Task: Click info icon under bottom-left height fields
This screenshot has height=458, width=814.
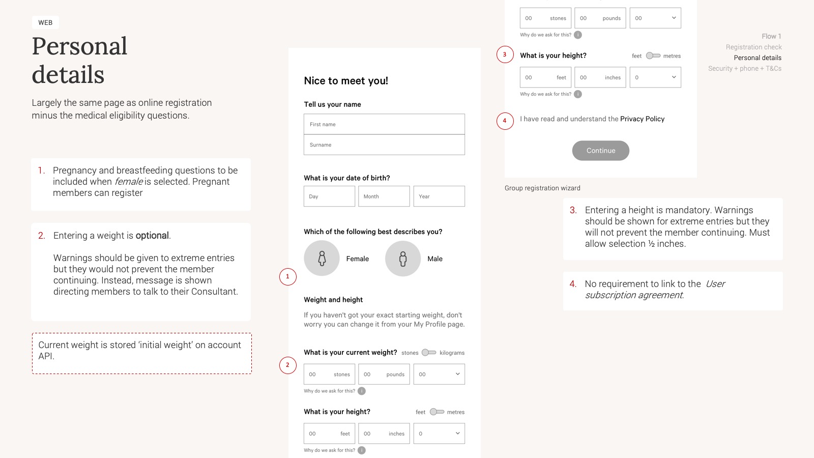Action: (x=362, y=450)
